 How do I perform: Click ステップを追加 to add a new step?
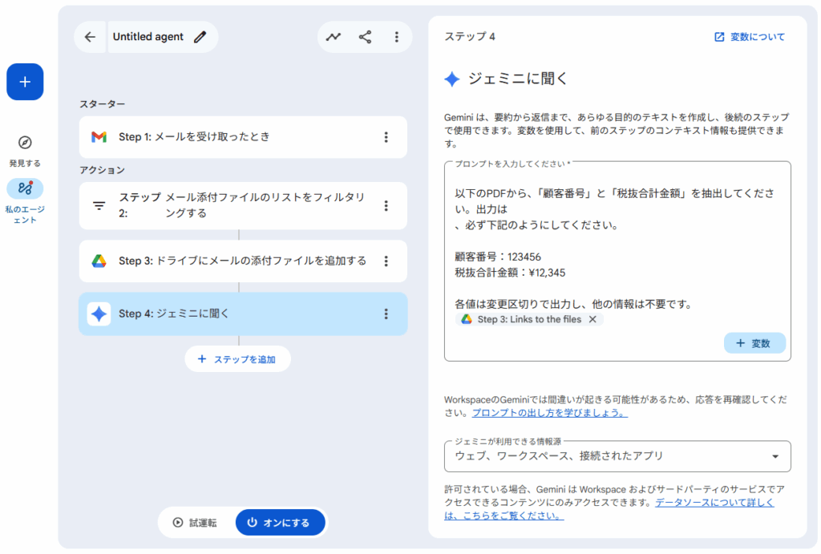pyautogui.click(x=237, y=358)
